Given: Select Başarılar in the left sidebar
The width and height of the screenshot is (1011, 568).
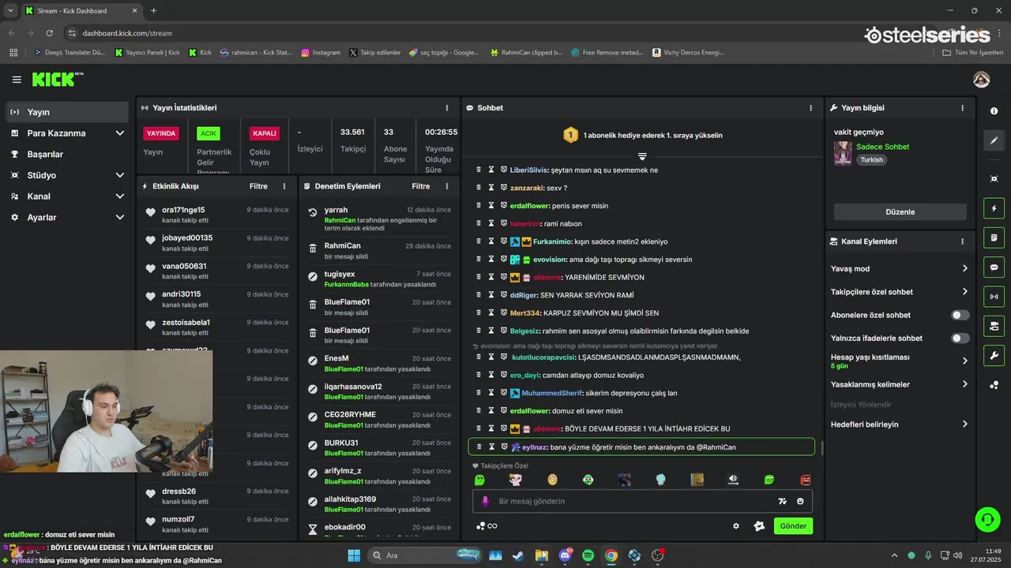Looking at the screenshot, I should [67, 155].
